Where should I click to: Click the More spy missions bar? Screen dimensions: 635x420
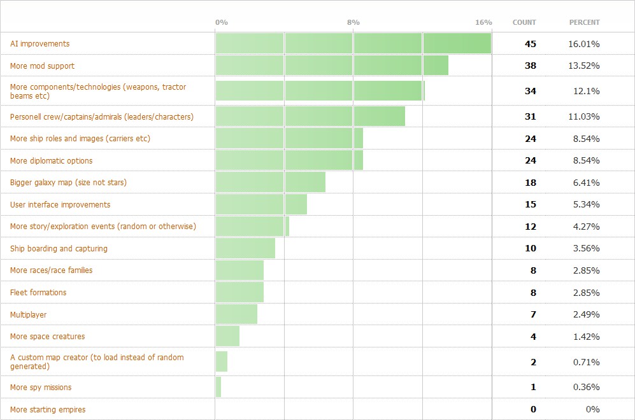(218, 387)
